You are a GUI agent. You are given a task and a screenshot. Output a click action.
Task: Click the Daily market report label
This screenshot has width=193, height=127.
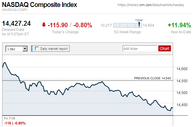[54, 48]
